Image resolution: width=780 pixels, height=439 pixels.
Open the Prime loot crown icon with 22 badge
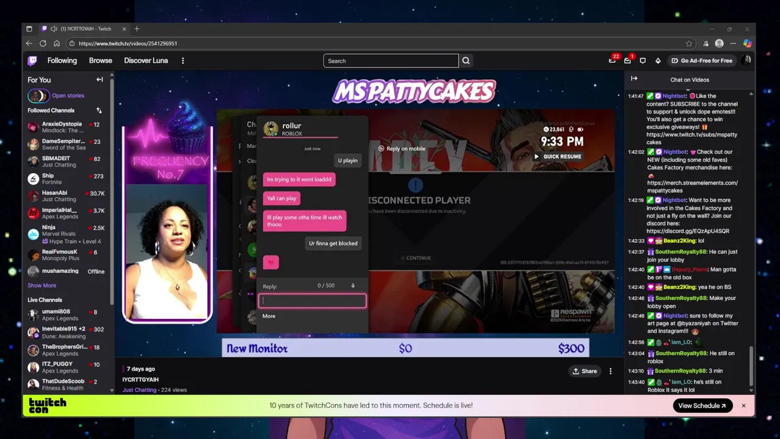point(612,60)
